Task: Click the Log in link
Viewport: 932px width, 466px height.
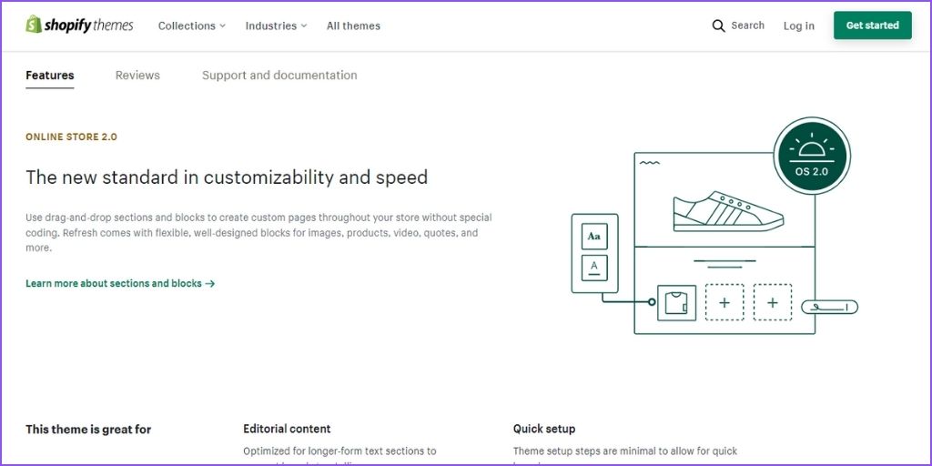Action: (799, 25)
